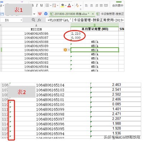Viewport: 143px width, 142px height.
Task: Select row header 111
Action: pos(5,109)
